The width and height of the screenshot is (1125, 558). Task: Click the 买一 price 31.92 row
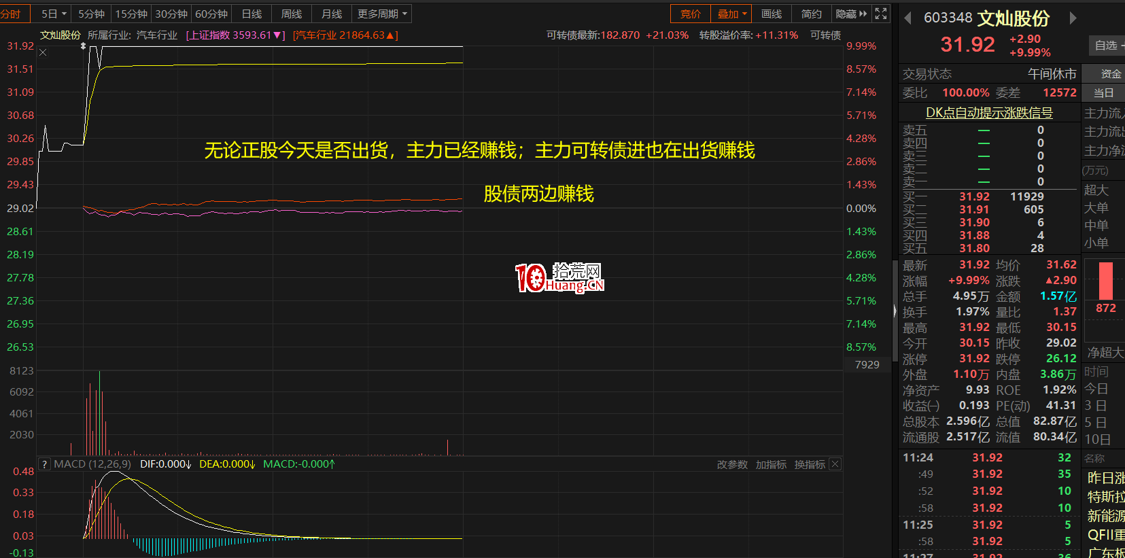coord(990,196)
